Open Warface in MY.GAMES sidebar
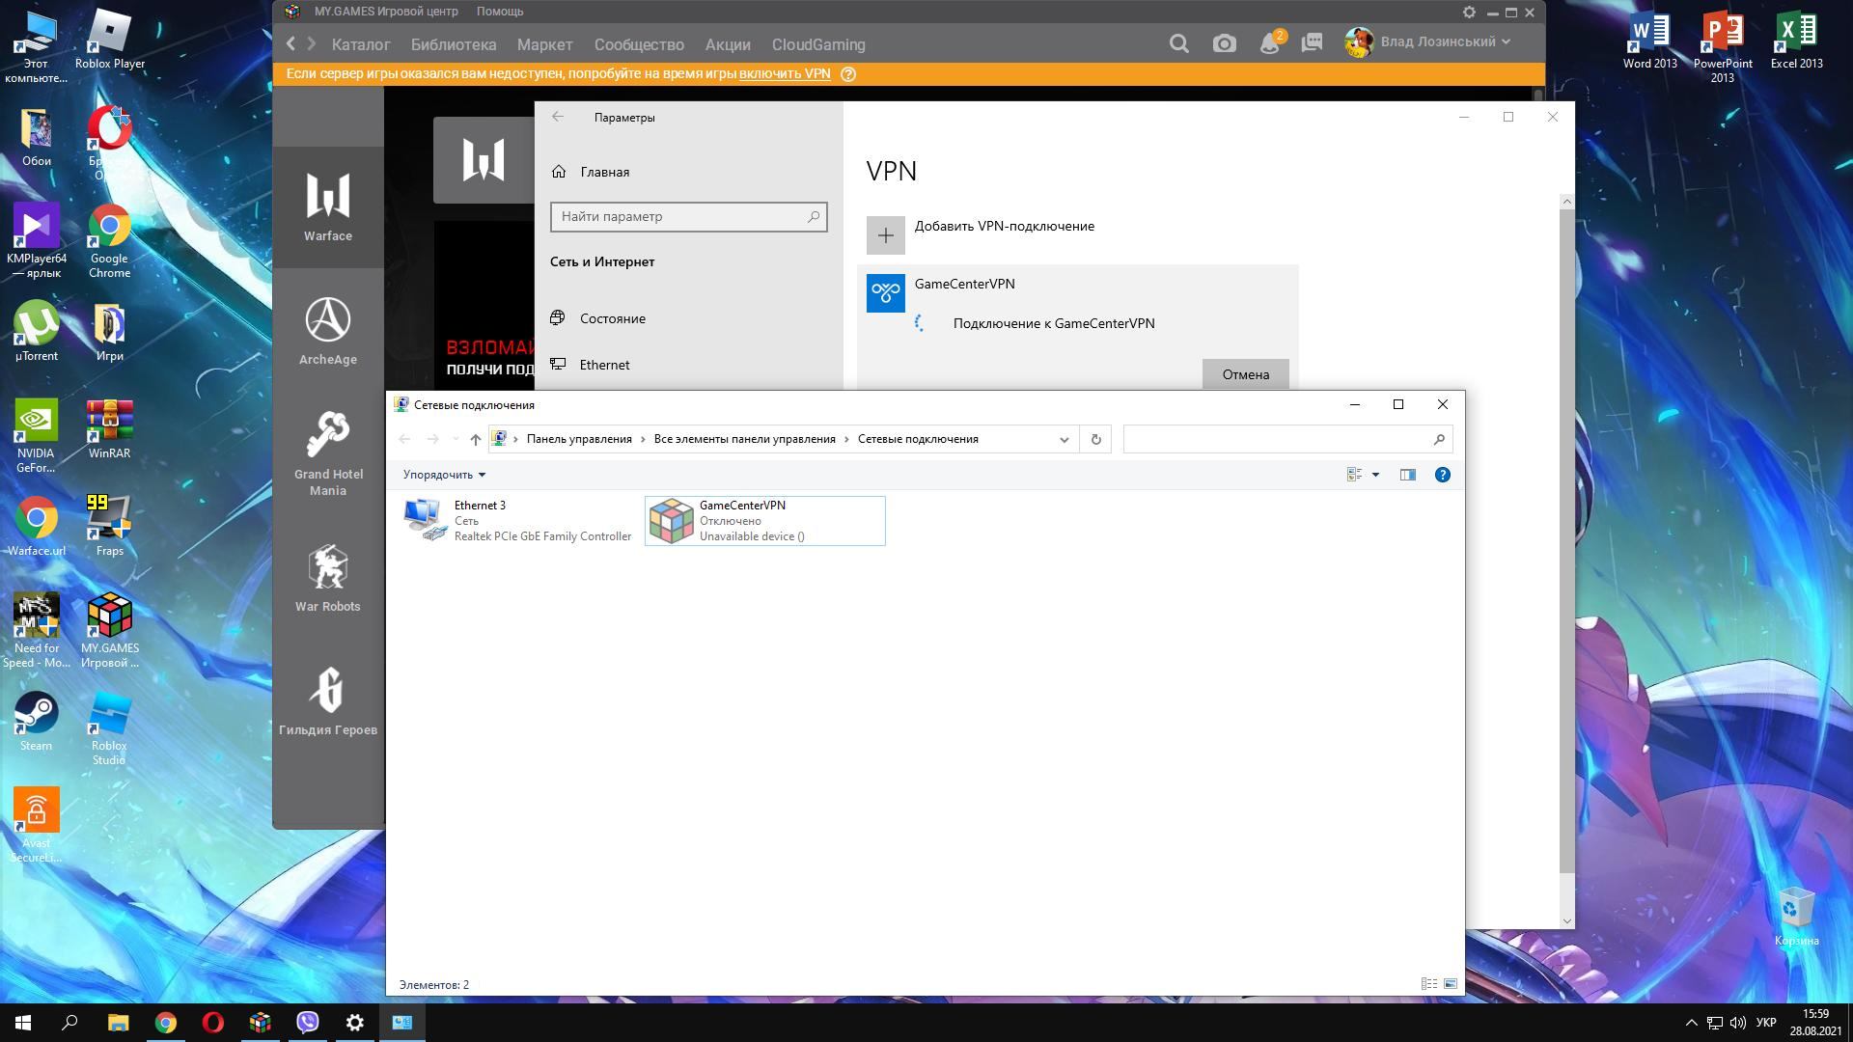Viewport: 1853px width, 1042px height. click(328, 206)
